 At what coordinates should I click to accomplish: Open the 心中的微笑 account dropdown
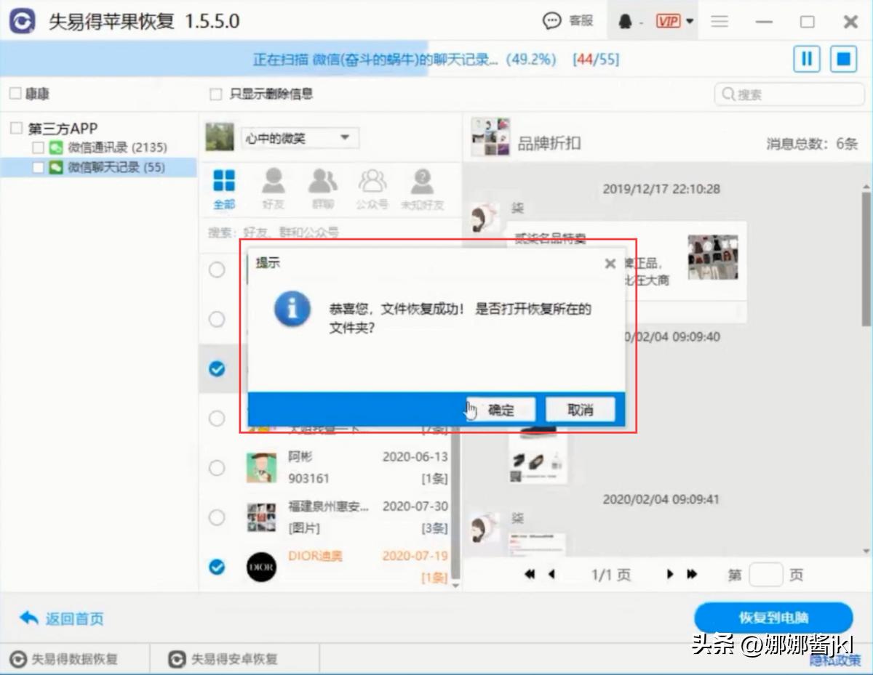(298, 138)
